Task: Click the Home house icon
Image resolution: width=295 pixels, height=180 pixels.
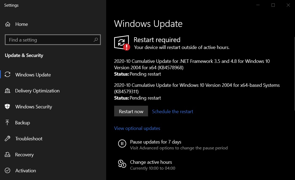Action: (x=8, y=24)
